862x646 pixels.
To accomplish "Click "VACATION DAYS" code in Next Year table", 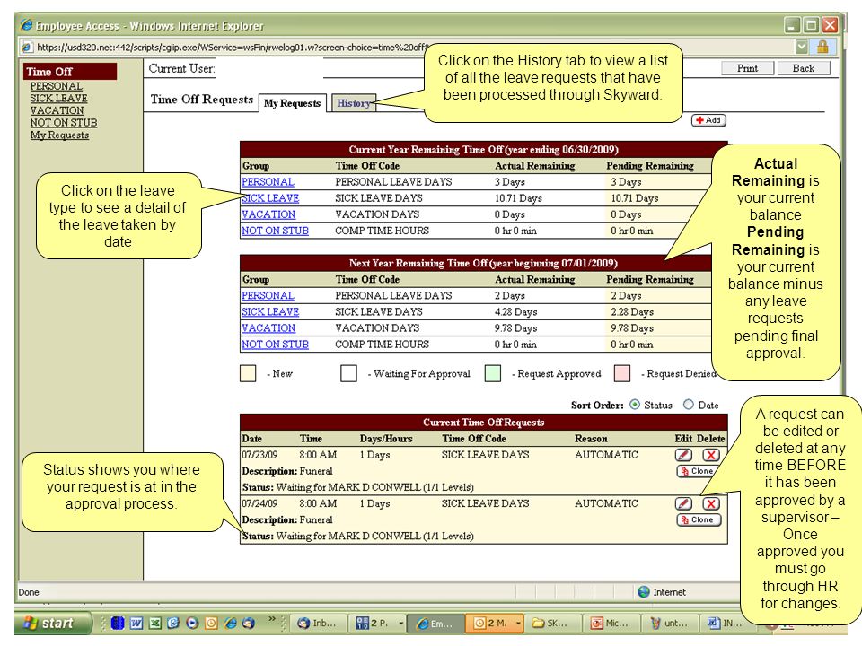I will tap(377, 328).
